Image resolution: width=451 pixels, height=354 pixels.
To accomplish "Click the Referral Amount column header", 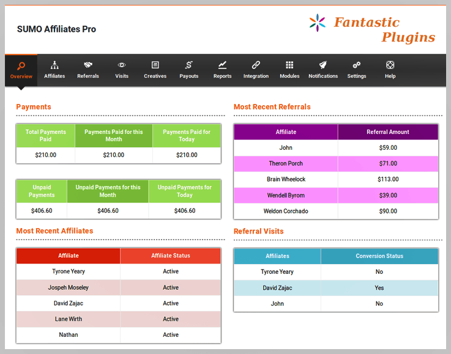I will click(388, 132).
